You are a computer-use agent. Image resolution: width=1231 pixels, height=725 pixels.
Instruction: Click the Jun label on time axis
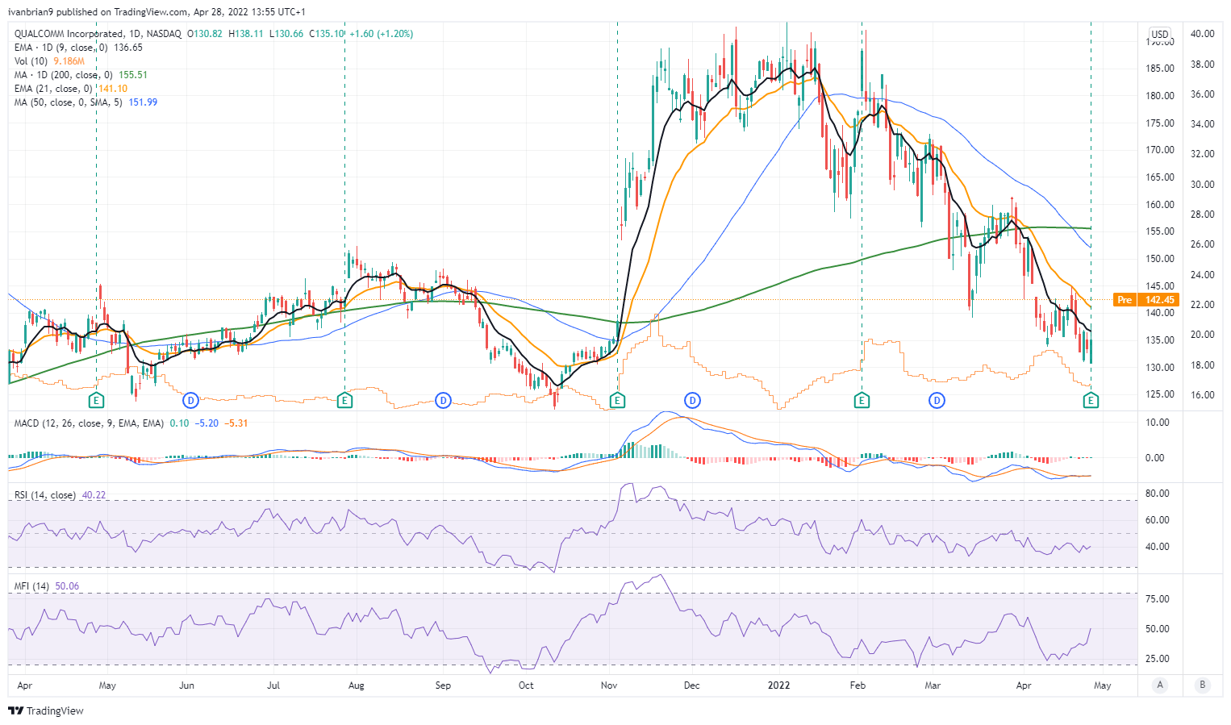coord(186,685)
